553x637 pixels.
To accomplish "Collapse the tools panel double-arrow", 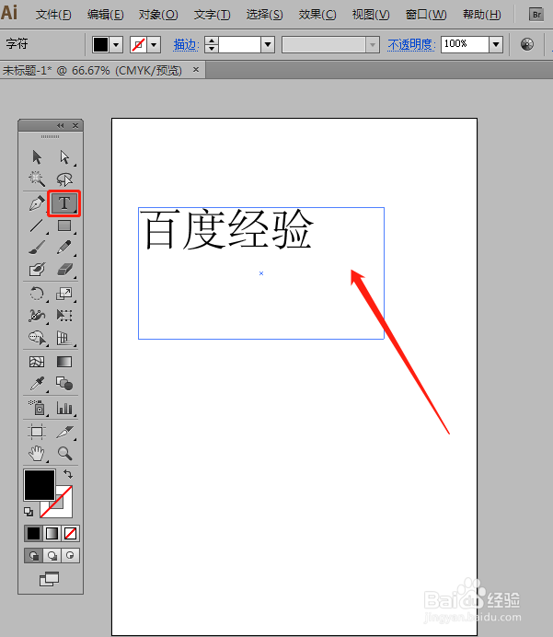I will (61, 125).
